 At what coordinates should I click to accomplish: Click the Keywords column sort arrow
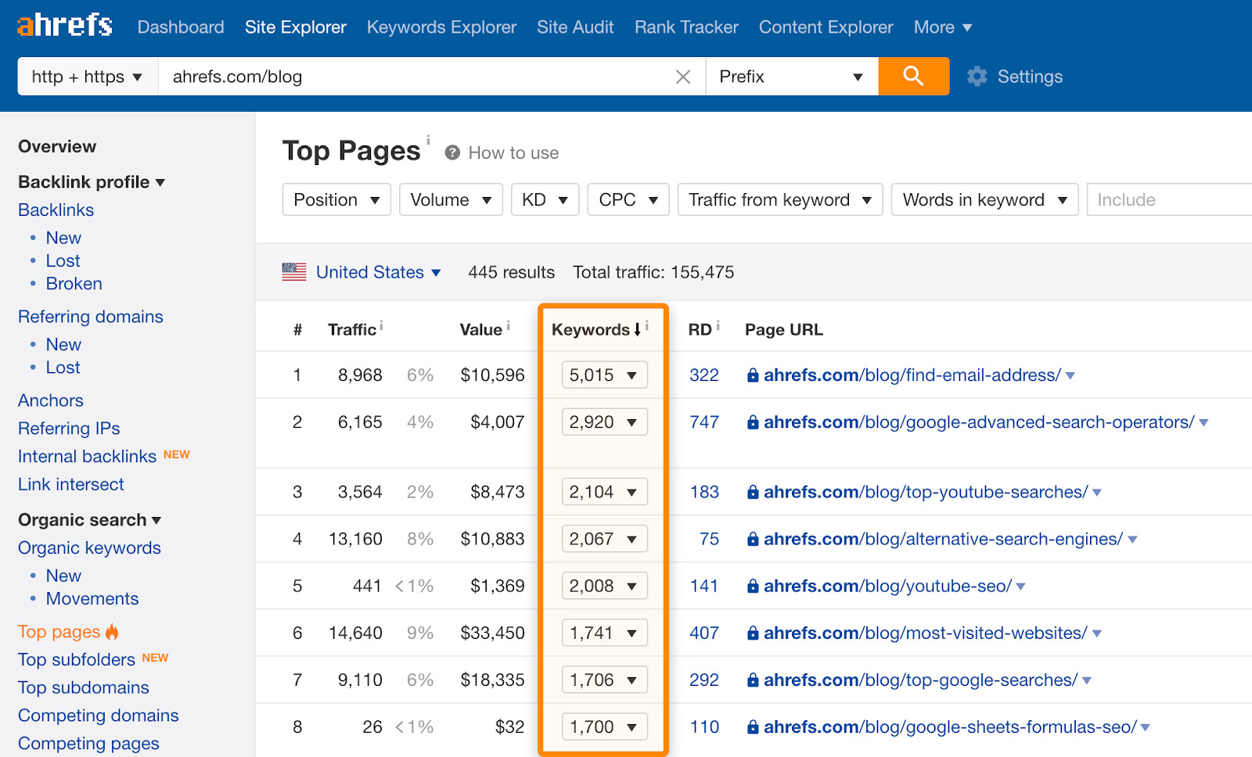(x=637, y=329)
